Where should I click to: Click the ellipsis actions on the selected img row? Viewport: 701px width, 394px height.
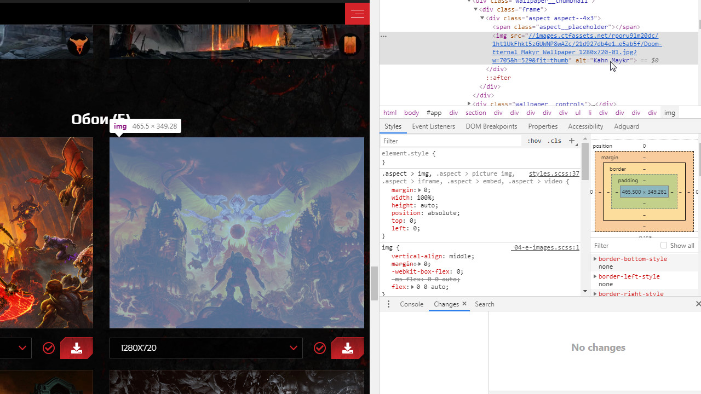point(384,36)
